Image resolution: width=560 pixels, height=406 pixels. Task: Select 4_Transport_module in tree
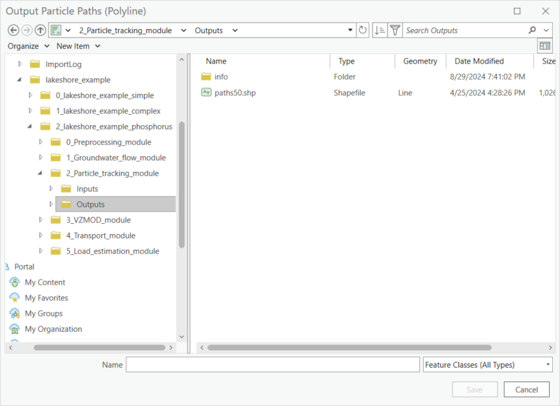(x=100, y=235)
